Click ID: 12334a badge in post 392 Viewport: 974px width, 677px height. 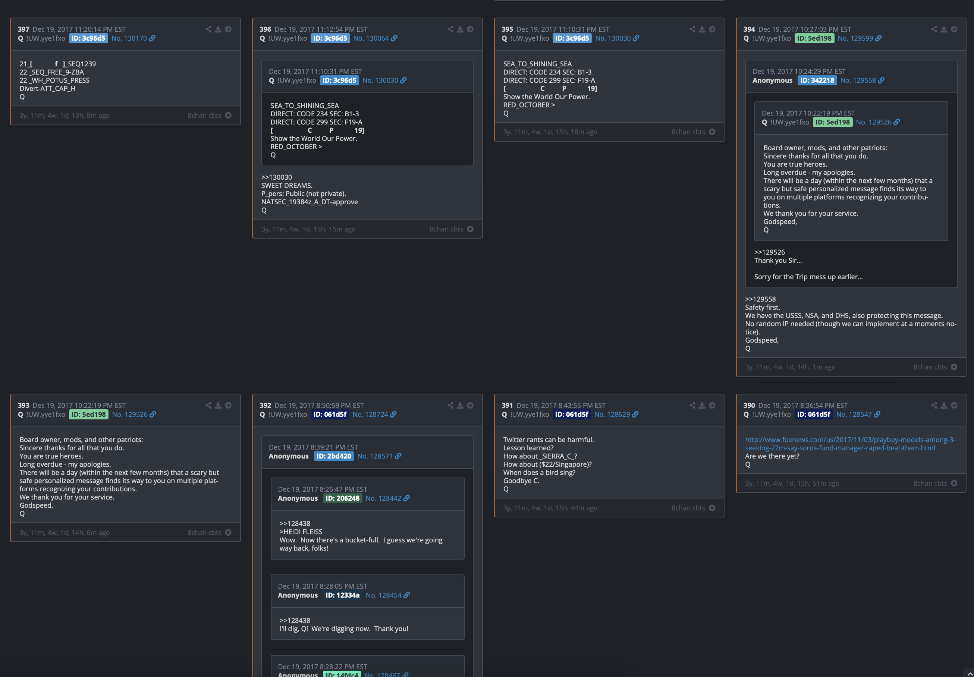[x=343, y=595]
